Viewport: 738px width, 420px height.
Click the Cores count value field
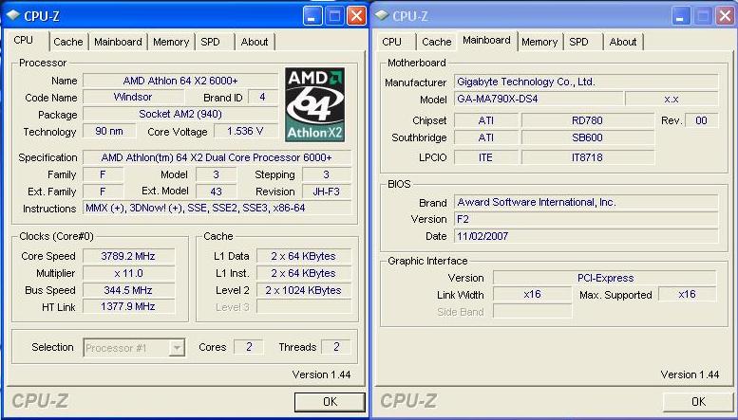(249, 347)
